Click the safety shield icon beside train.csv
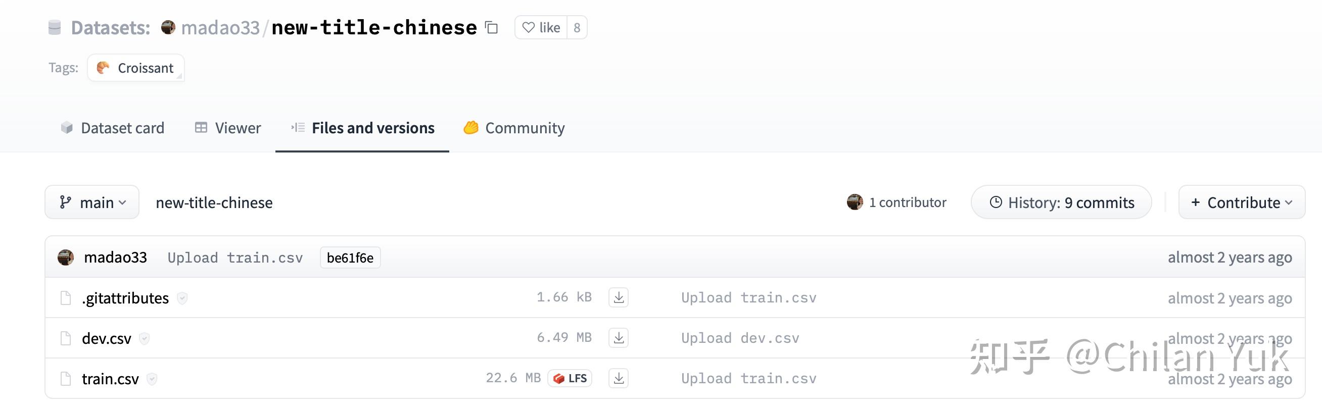Screen dimensions: 1322x410 click(152, 379)
